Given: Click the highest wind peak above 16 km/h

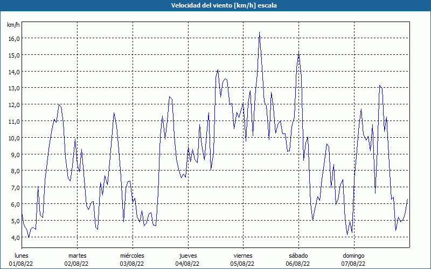Looking at the screenshot, I should click(x=259, y=32).
